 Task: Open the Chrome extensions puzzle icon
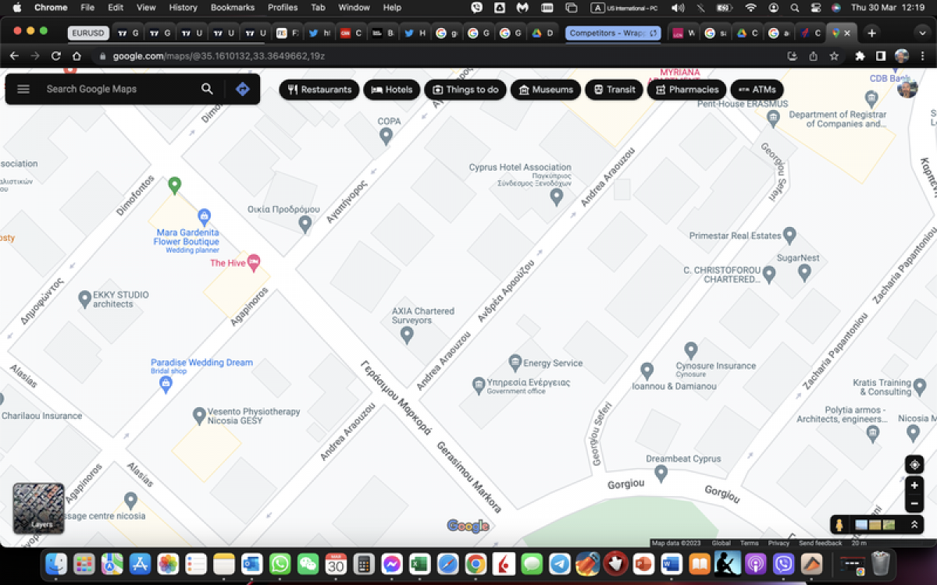860,56
